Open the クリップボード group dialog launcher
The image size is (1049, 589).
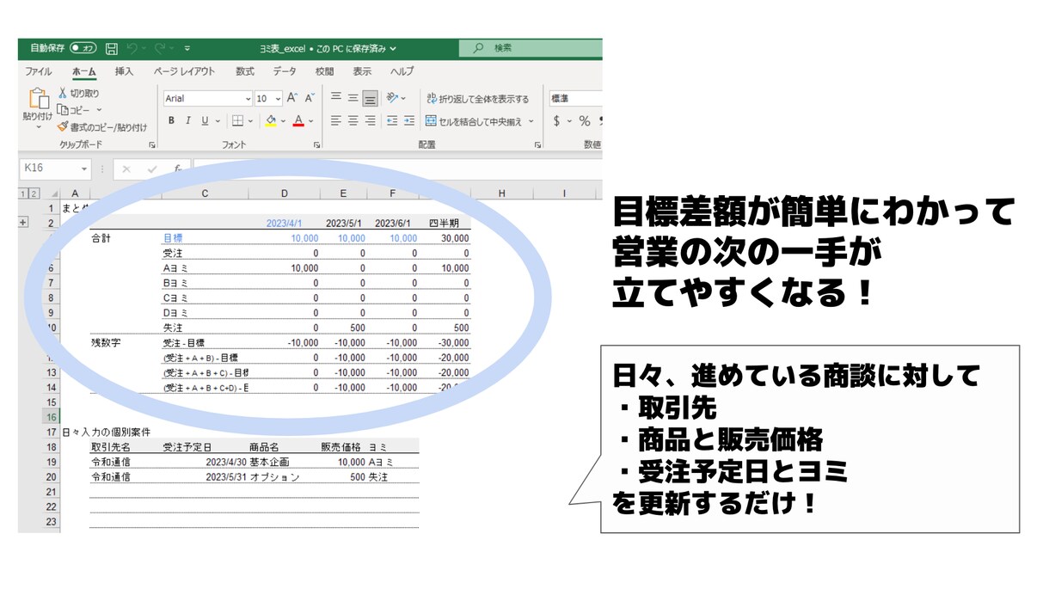tap(152, 145)
